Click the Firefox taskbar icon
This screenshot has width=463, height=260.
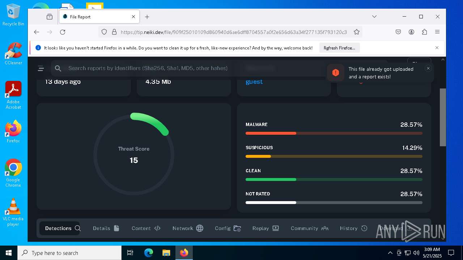click(x=184, y=253)
